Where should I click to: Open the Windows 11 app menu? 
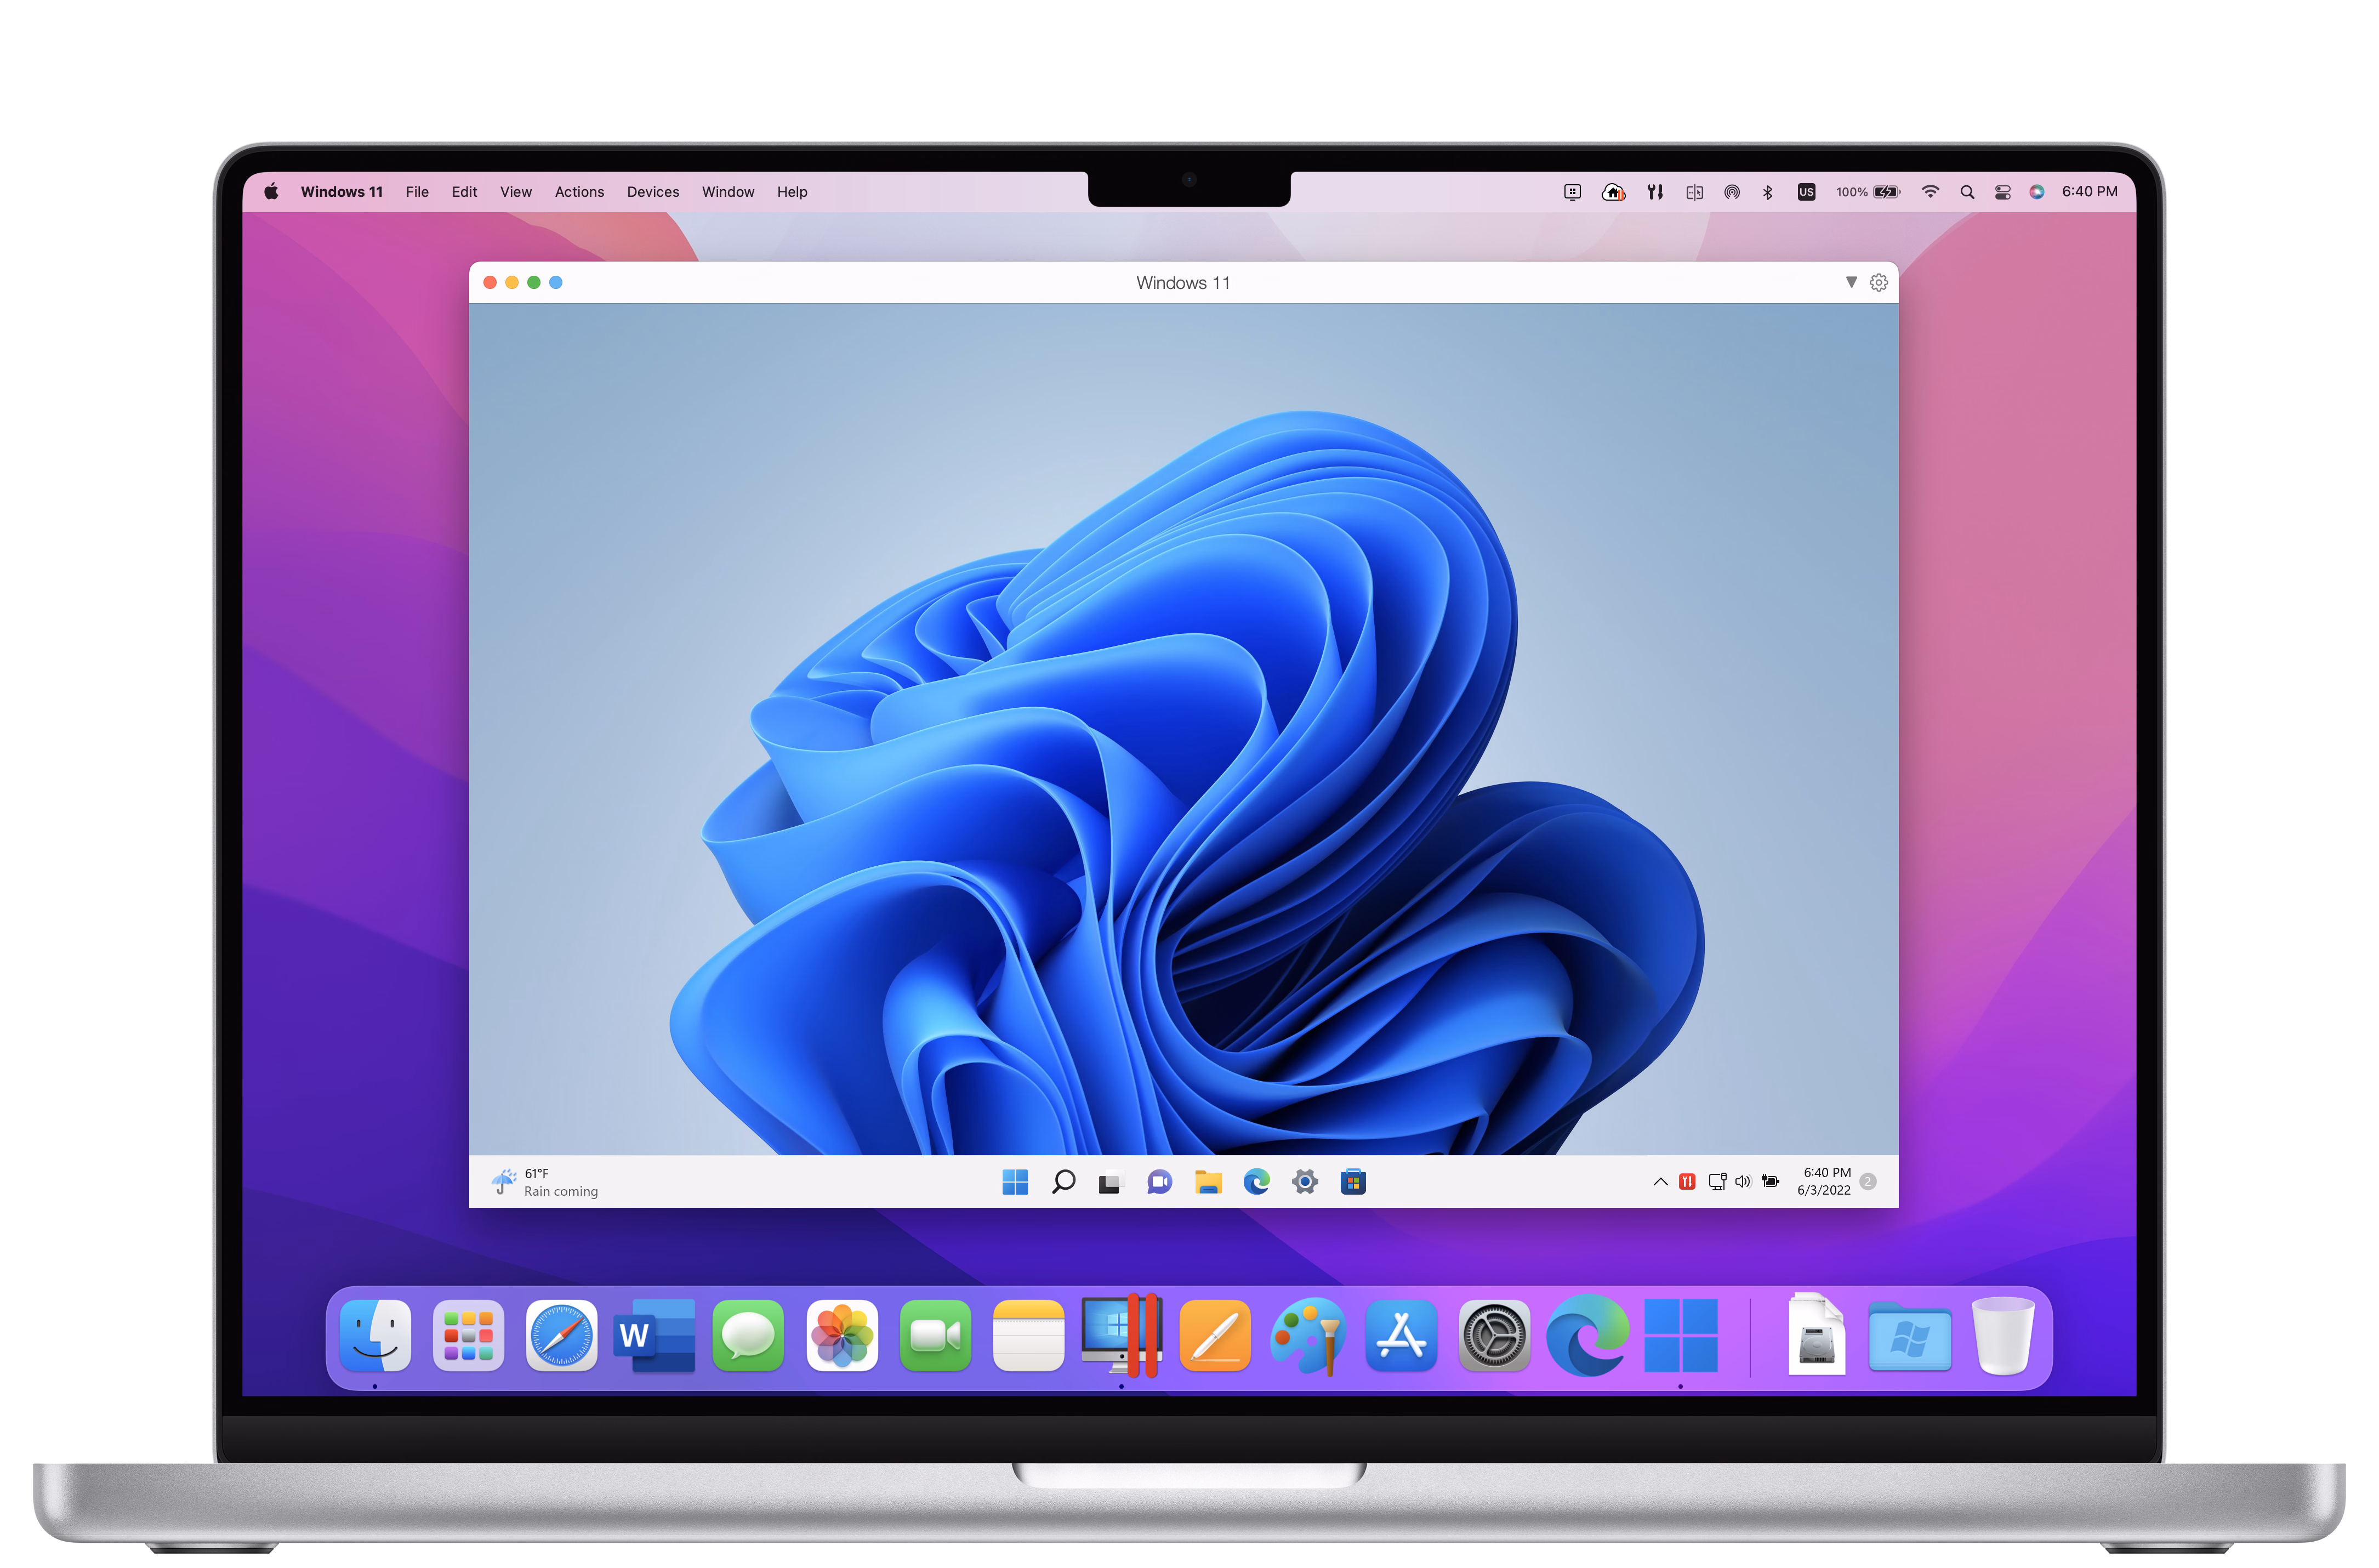coord(342,192)
